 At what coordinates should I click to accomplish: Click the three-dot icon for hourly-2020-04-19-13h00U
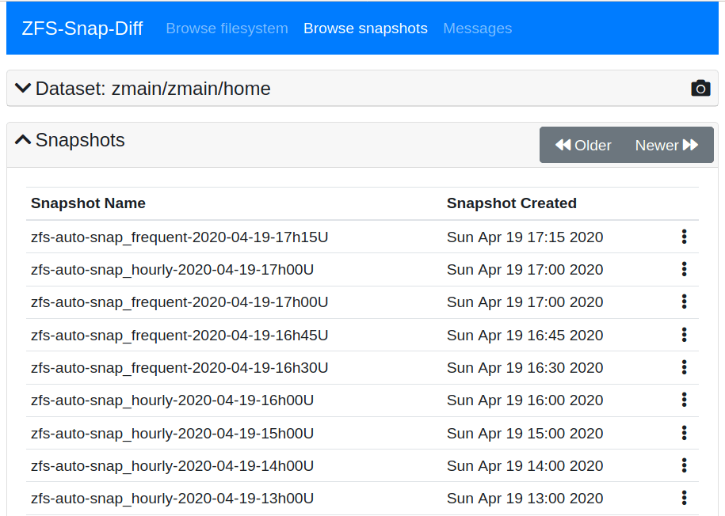684,498
